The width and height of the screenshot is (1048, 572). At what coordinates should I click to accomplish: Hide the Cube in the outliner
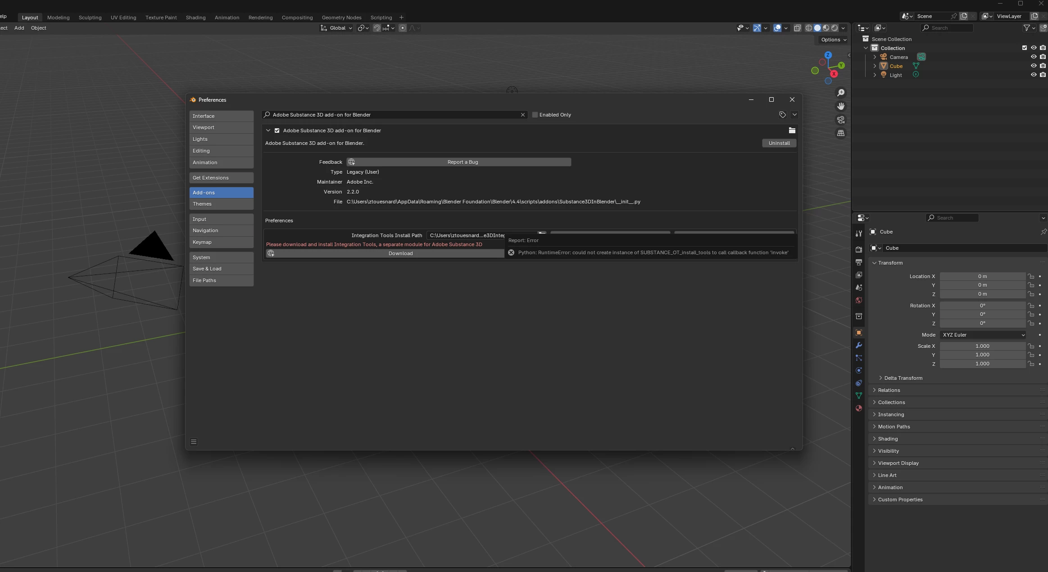pyautogui.click(x=1033, y=66)
